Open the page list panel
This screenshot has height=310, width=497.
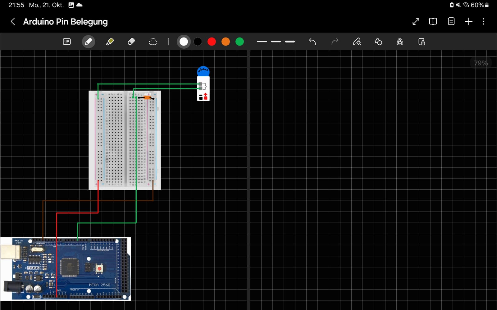coord(451,21)
